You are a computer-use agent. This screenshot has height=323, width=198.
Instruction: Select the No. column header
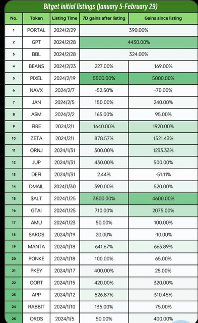[x=14, y=18]
